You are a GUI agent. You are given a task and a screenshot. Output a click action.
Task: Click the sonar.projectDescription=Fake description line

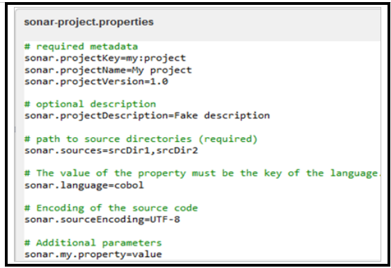tap(147, 116)
